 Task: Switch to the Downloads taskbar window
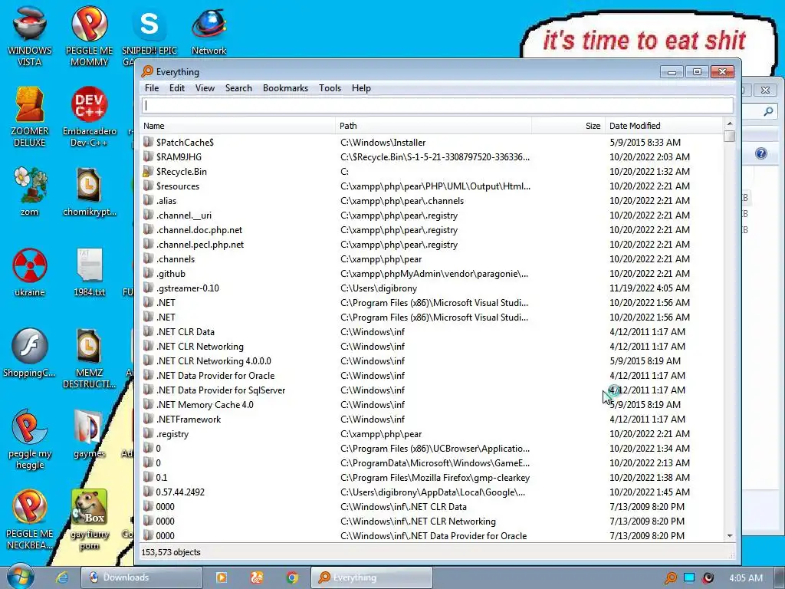(x=142, y=577)
